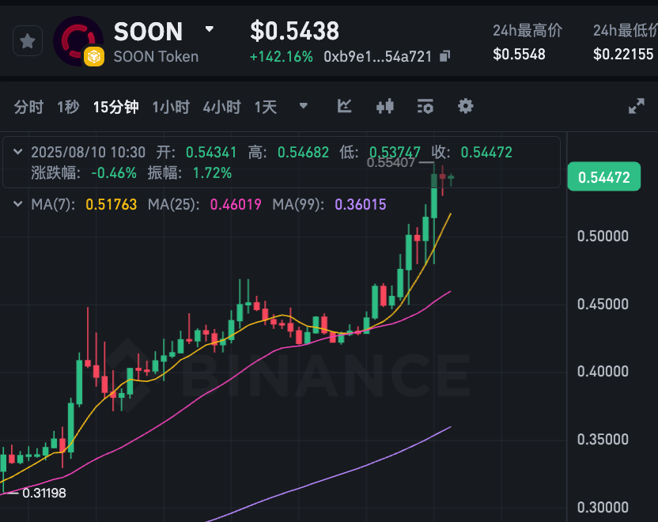Open chart settings gear icon
This screenshot has height=522, width=658.
(465, 106)
